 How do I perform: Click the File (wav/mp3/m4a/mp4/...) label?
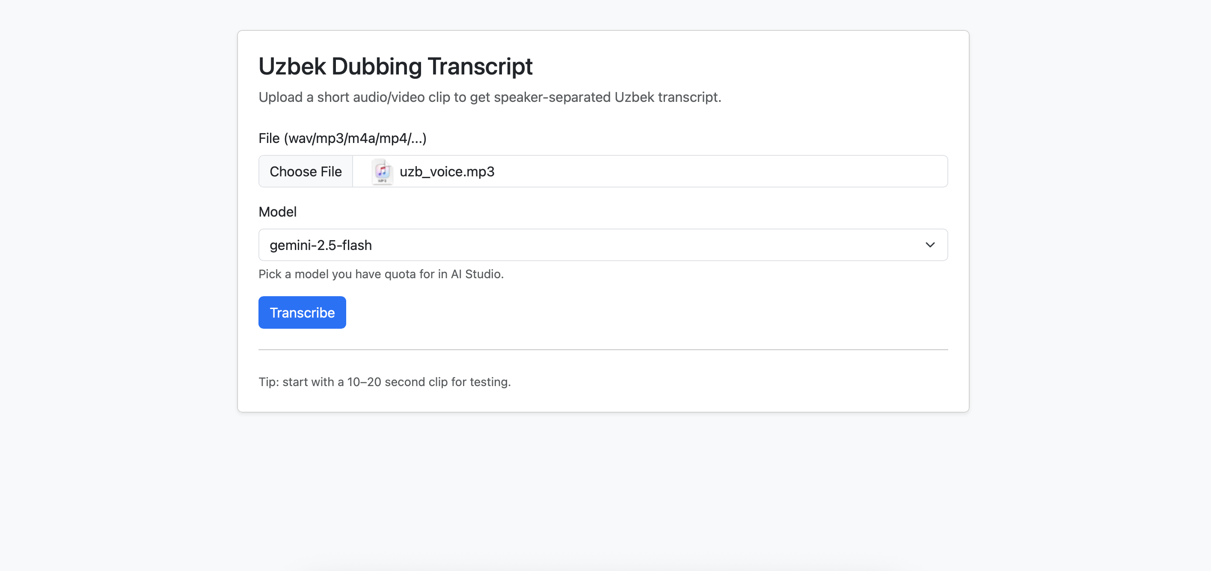(342, 138)
